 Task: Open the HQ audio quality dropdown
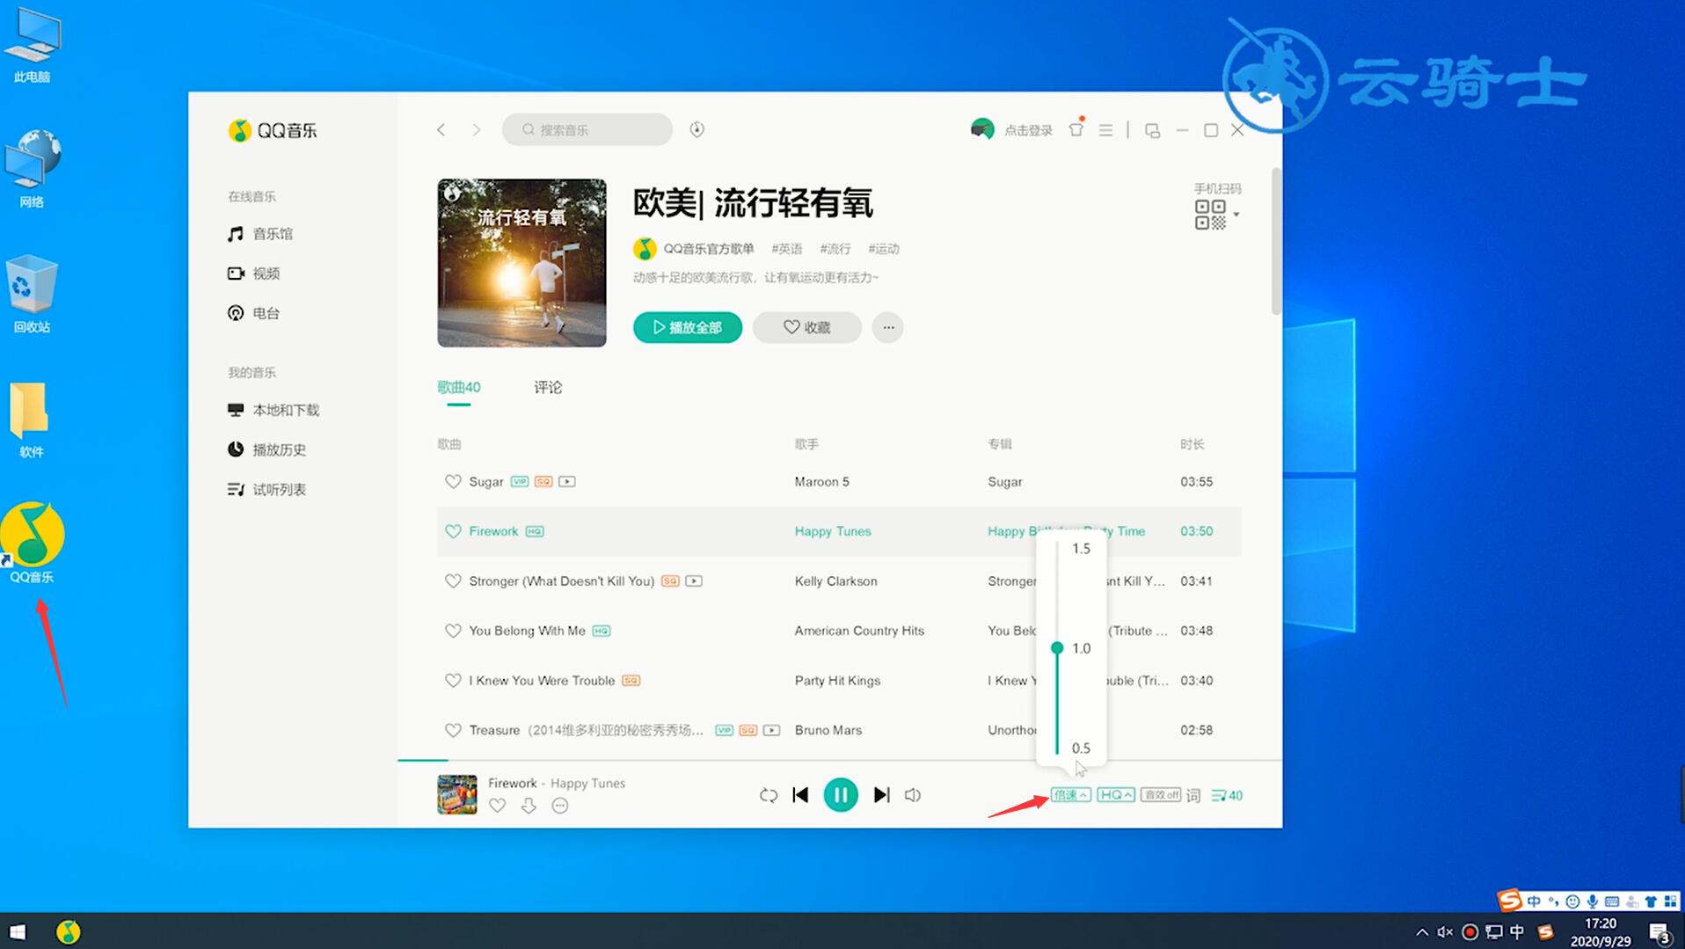click(x=1116, y=795)
